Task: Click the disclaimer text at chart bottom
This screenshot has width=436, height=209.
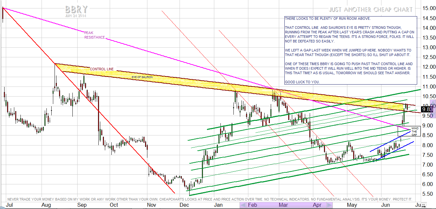Action: (208, 198)
